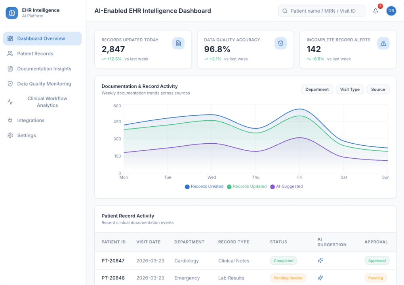Viewport: 404px width, 285px height.
Task: Click the shield icon on Data Quality Accuracy card
Action: point(281,43)
